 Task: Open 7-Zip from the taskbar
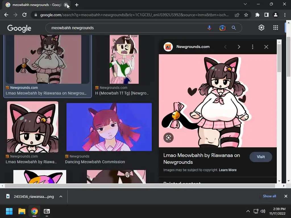pyautogui.click(x=47, y=211)
